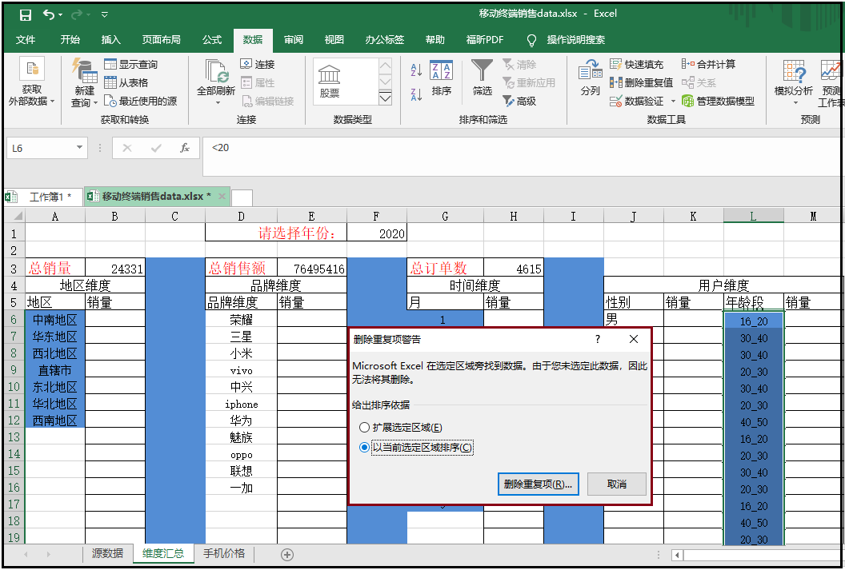The image size is (845, 570).
Task: Click Advanced filter (高级)
Action: [519, 102]
